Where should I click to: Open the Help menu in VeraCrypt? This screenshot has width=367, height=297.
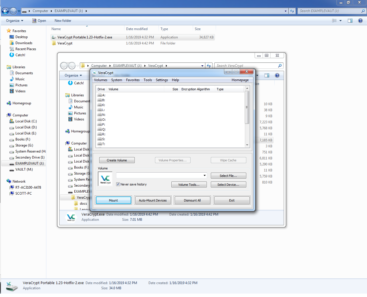pos(176,80)
